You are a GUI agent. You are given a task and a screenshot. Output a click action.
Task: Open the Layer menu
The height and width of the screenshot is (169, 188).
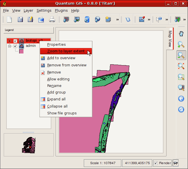(x=28, y=11)
